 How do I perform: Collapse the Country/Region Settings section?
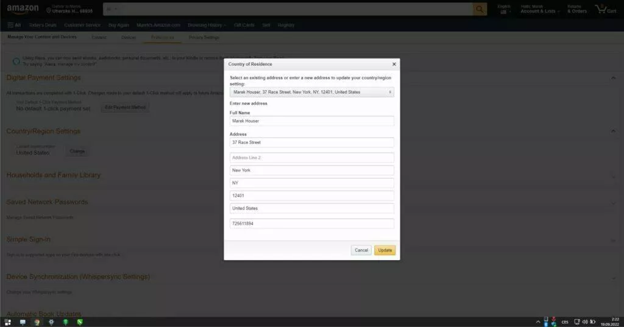[613, 131]
